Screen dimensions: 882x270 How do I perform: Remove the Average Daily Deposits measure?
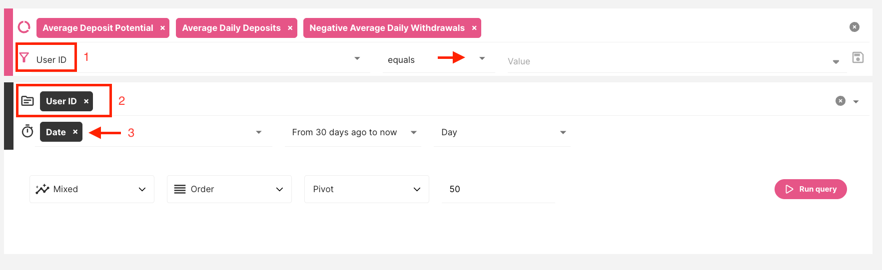[290, 28]
